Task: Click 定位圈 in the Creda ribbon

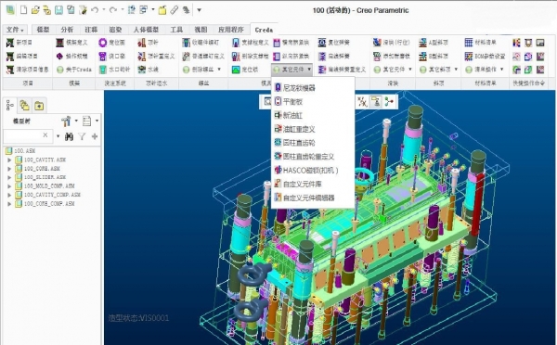Action: [x=112, y=43]
